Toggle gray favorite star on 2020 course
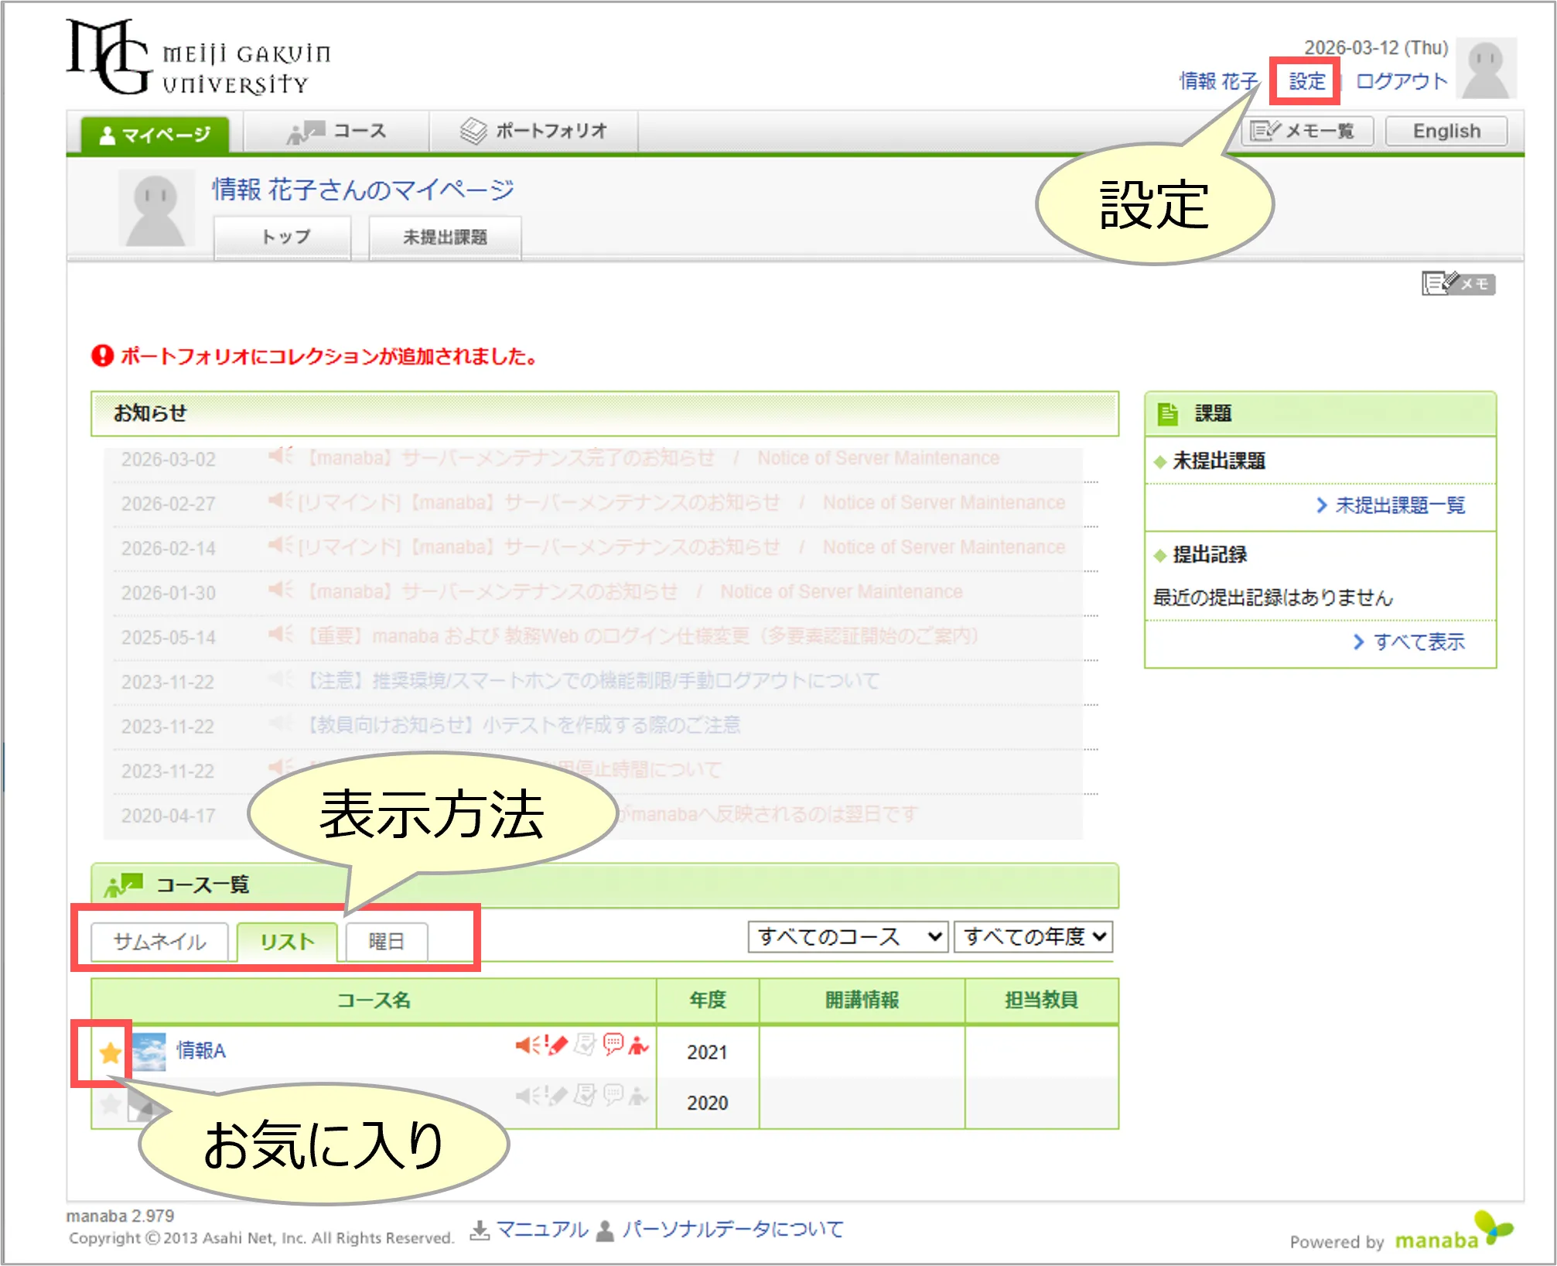The width and height of the screenshot is (1557, 1266). coord(110,1103)
